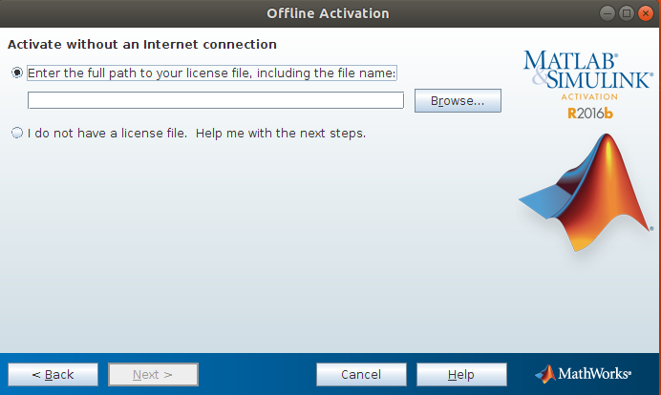Click the R2016b version label
This screenshot has height=395, width=661.
coord(590,114)
